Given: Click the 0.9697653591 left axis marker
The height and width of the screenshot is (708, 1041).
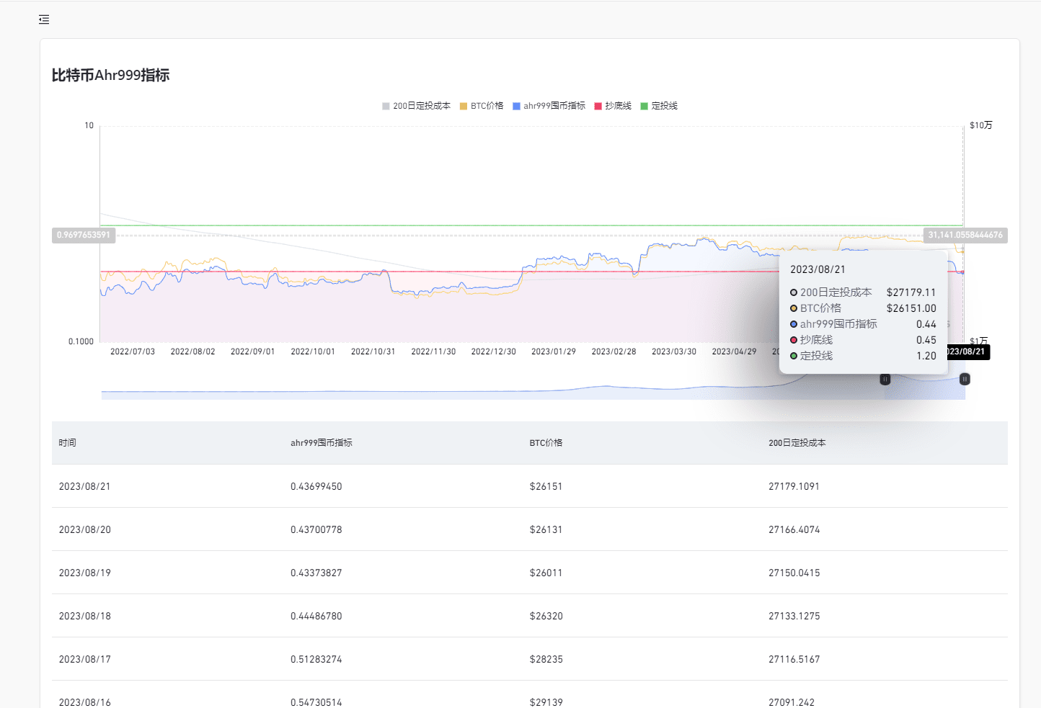Looking at the screenshot, I should point(84,236).
